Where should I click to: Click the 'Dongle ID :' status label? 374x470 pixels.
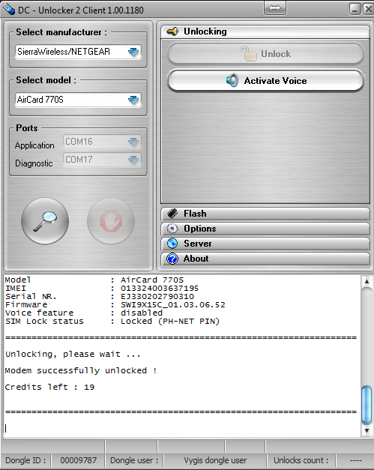[x=25, y=460]
